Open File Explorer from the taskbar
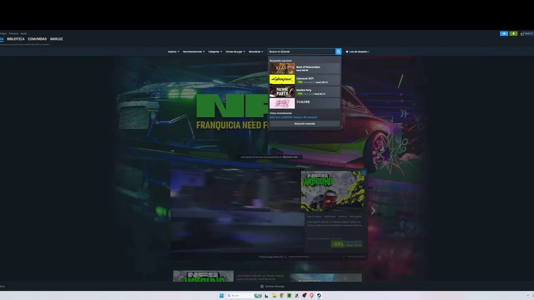The image size is (534, 300). coord(274,295)
